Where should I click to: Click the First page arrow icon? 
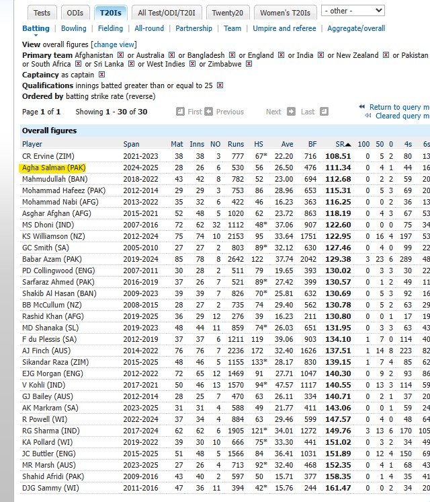point(180,112)
